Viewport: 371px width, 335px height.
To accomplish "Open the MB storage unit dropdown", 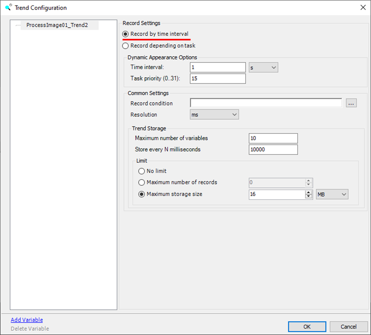I will [332, 194].
